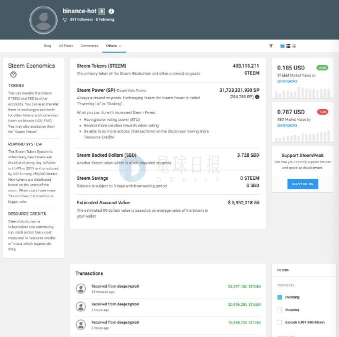
Task: Click the filter funnel icon
Action: pyautogui.click(x=271, y=46)
